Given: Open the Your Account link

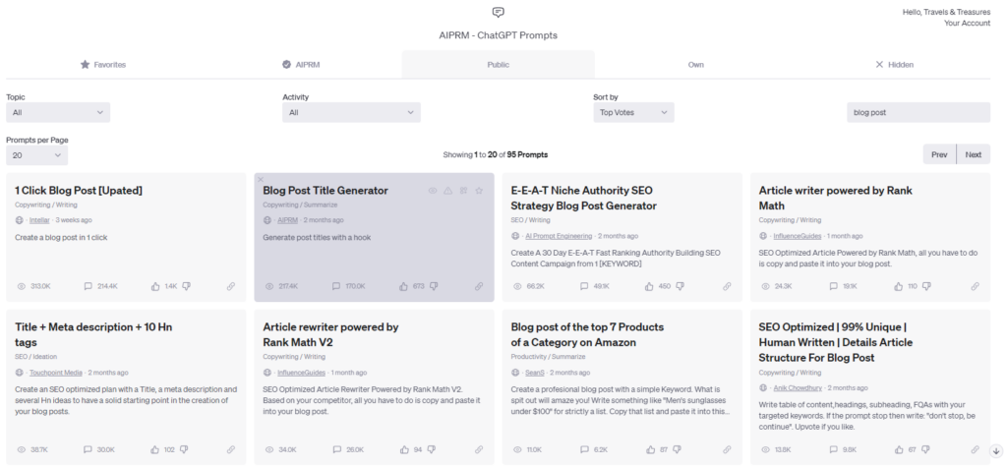Looking at the screenshot, I should click(967, 24).
